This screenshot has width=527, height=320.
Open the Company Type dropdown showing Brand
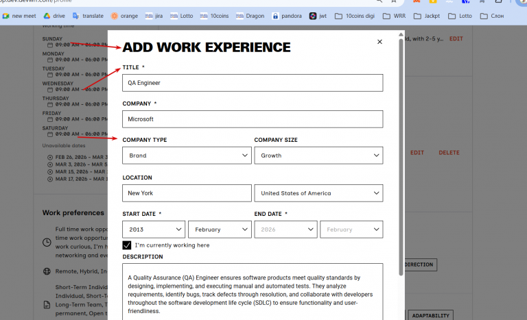pyautogui.click(x=187, y=156)
